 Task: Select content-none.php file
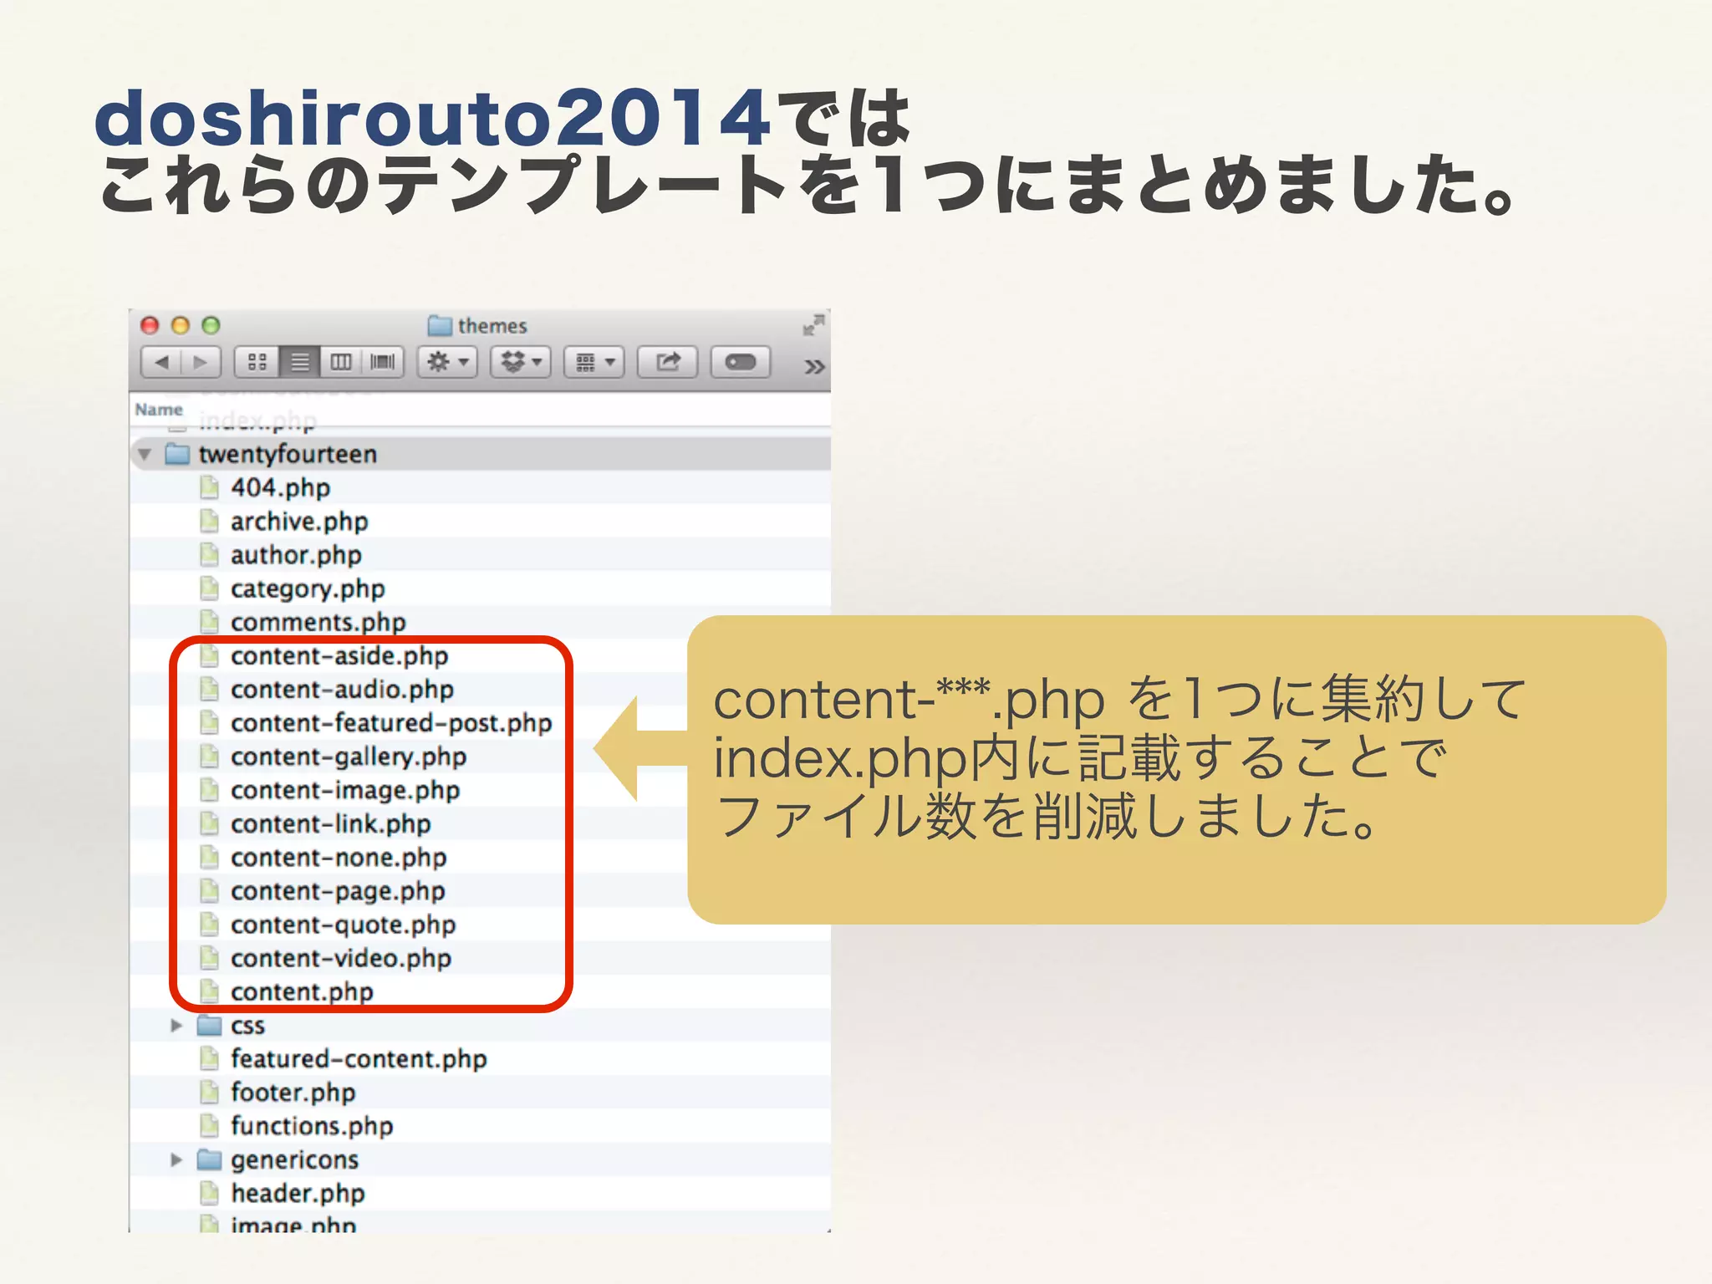tap(339, 858)
